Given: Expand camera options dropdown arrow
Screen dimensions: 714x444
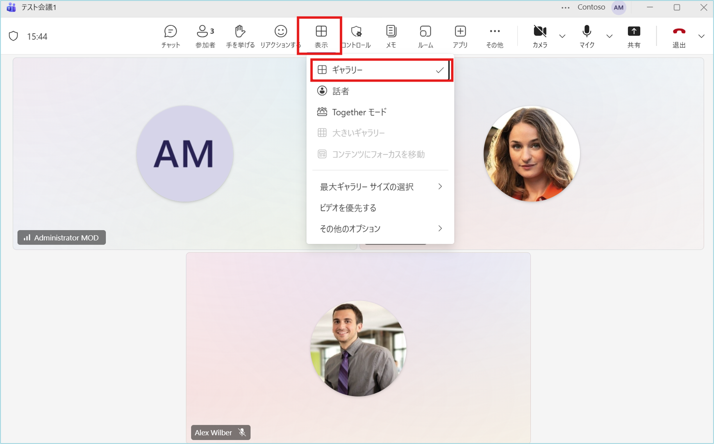Looking at the screenshot, I should [562, 36].
